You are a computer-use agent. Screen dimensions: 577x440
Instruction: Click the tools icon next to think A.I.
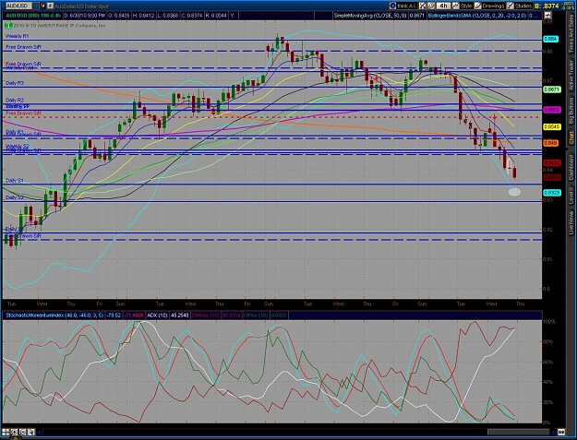(x=423, y=6)
